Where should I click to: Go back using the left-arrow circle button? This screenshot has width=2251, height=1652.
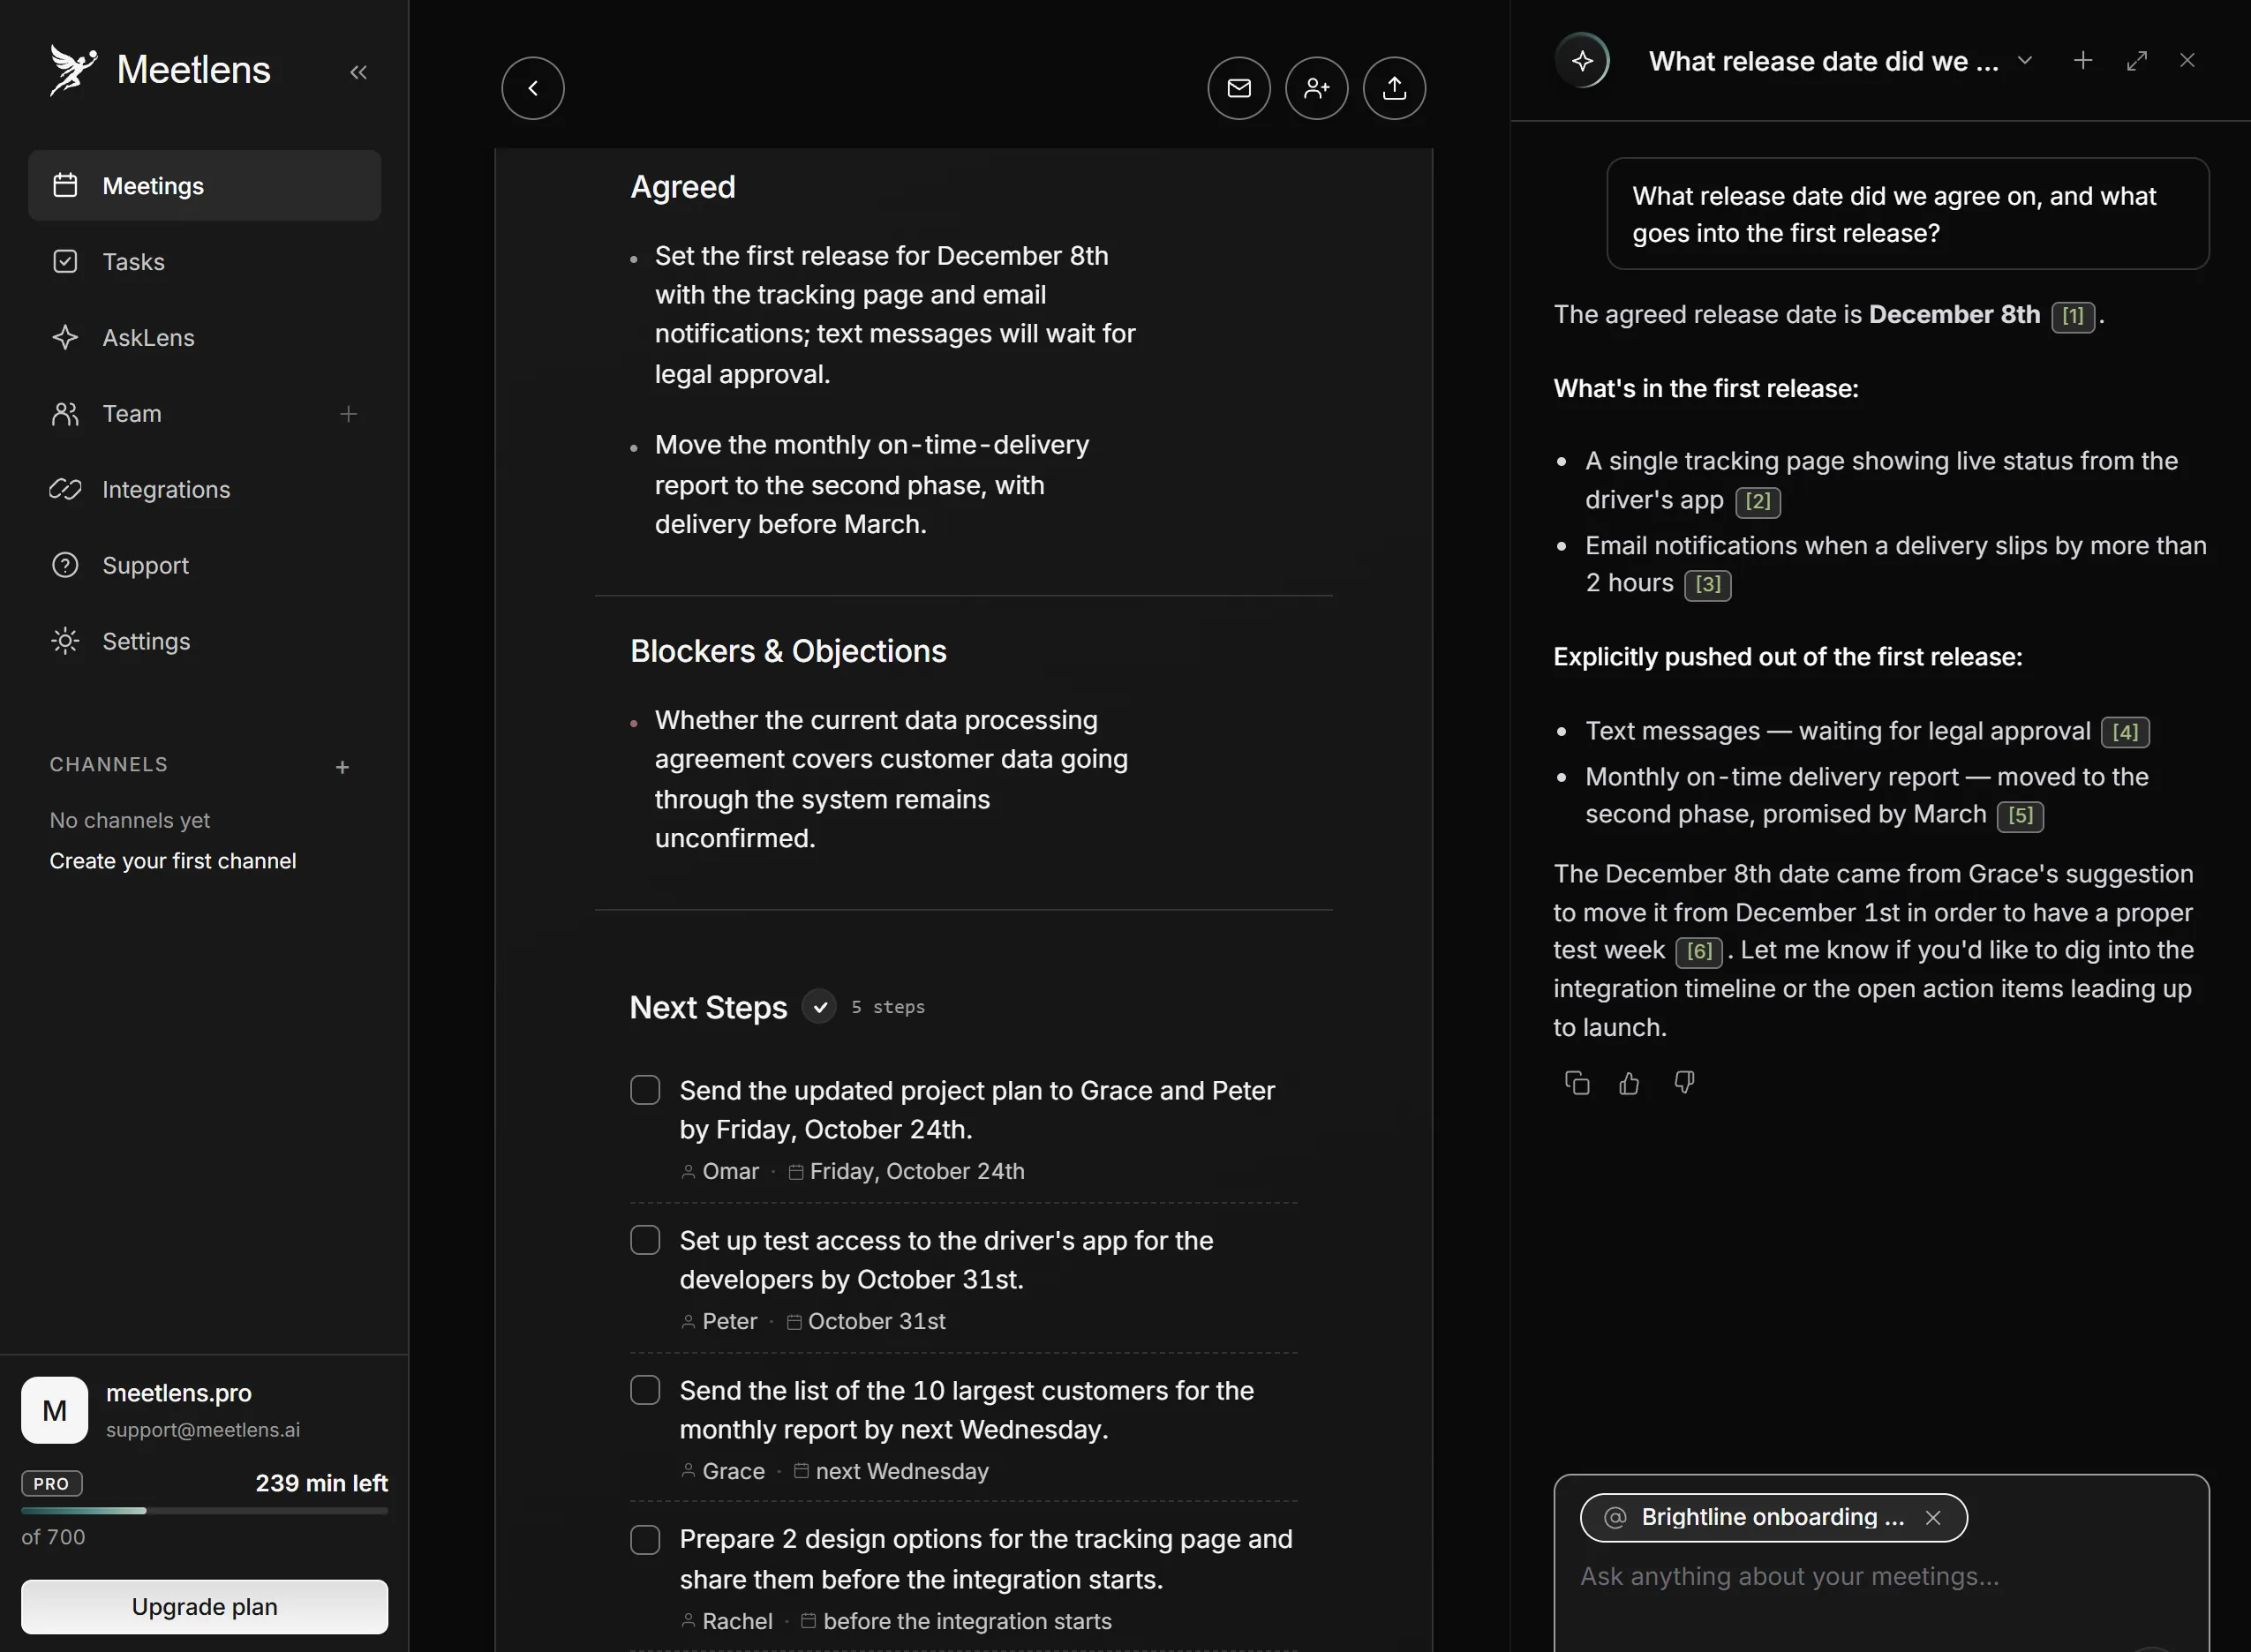[x=533, y=88]
